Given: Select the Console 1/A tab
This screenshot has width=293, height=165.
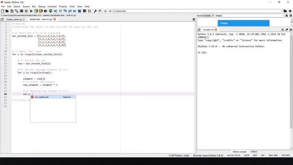Looking at the screenshot, I should 208,30.
